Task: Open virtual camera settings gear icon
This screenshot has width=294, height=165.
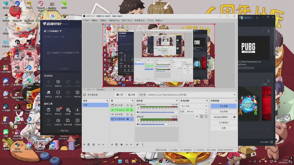Action: [x=234, y=117]
